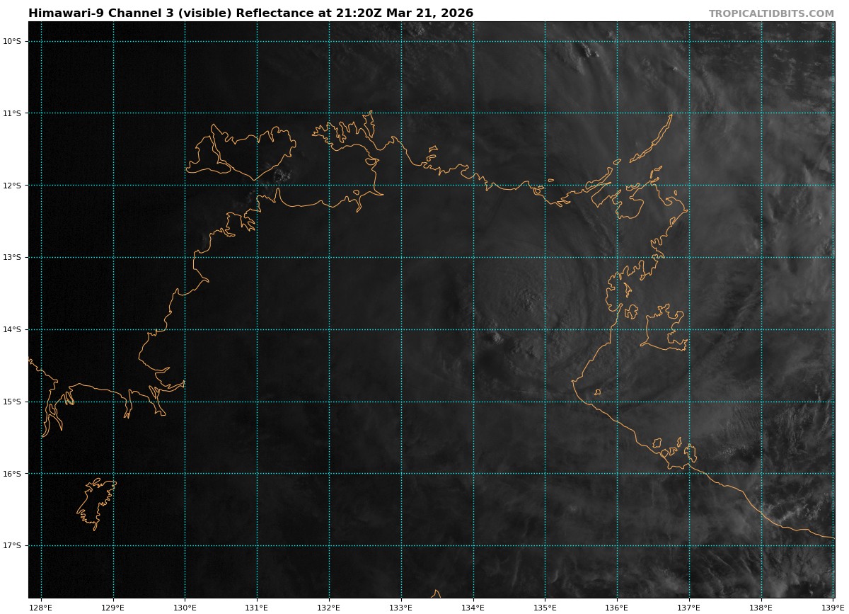Click the Lake Argyle outline near 129°E 16°S
This screenshot has height=614, width=849.
pyautogui.click(x=96, y=503)
